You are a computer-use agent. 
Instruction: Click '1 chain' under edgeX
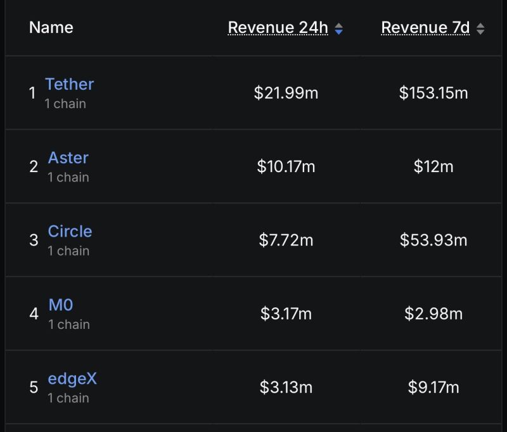(x=68, y=398)
